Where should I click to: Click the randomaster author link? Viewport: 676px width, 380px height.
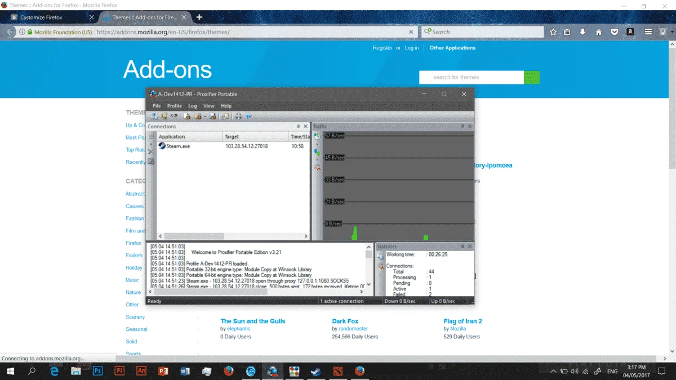click(353, 329)
